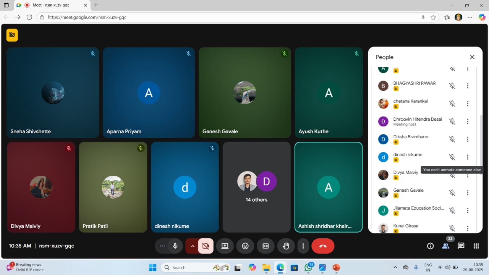Click the 14 others tile
The height and width of the screenshot is (275, 489).
pyautogui.click(x=256, y=187)
